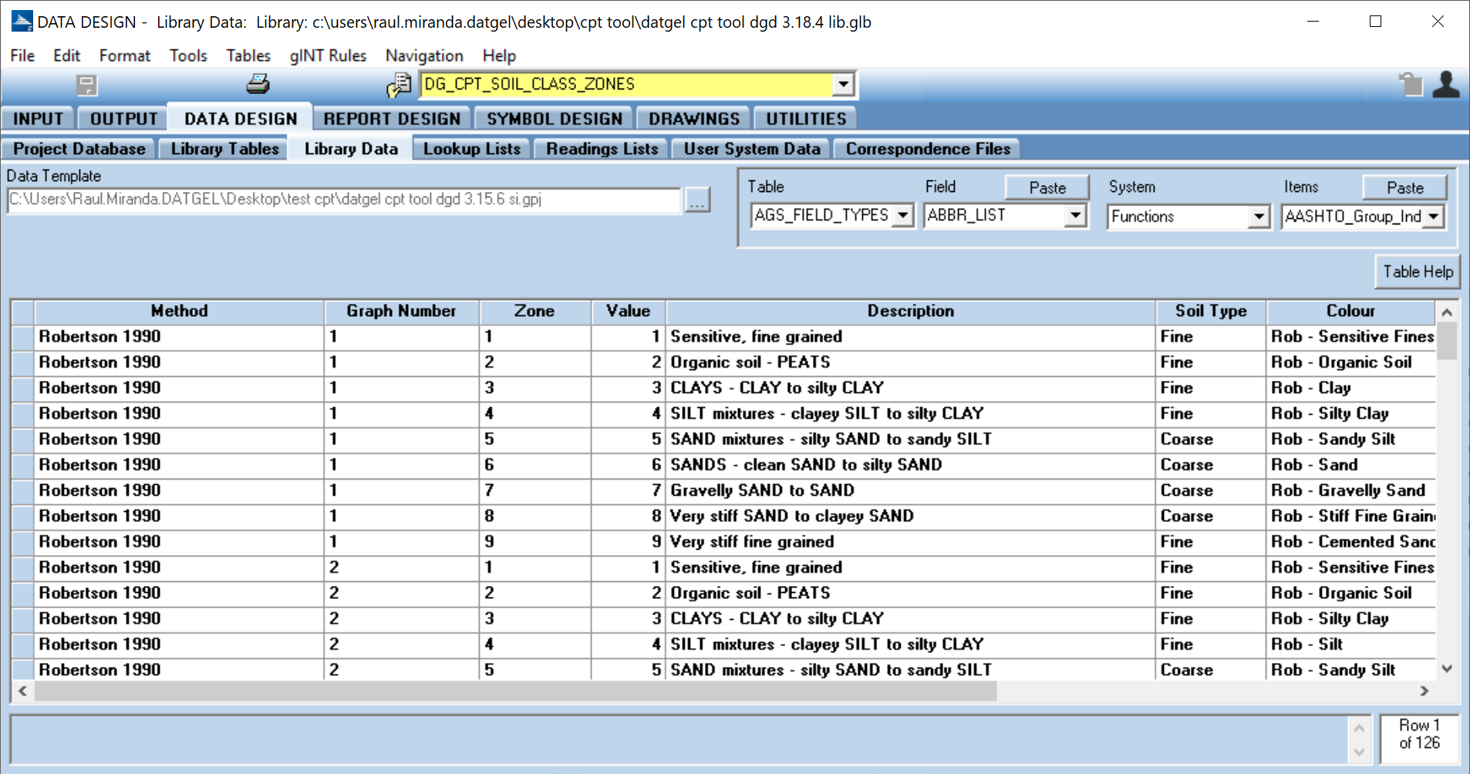Click the ellipsis browse button for Data Template
Screen dimensions: 1470x774
point(697,200)
